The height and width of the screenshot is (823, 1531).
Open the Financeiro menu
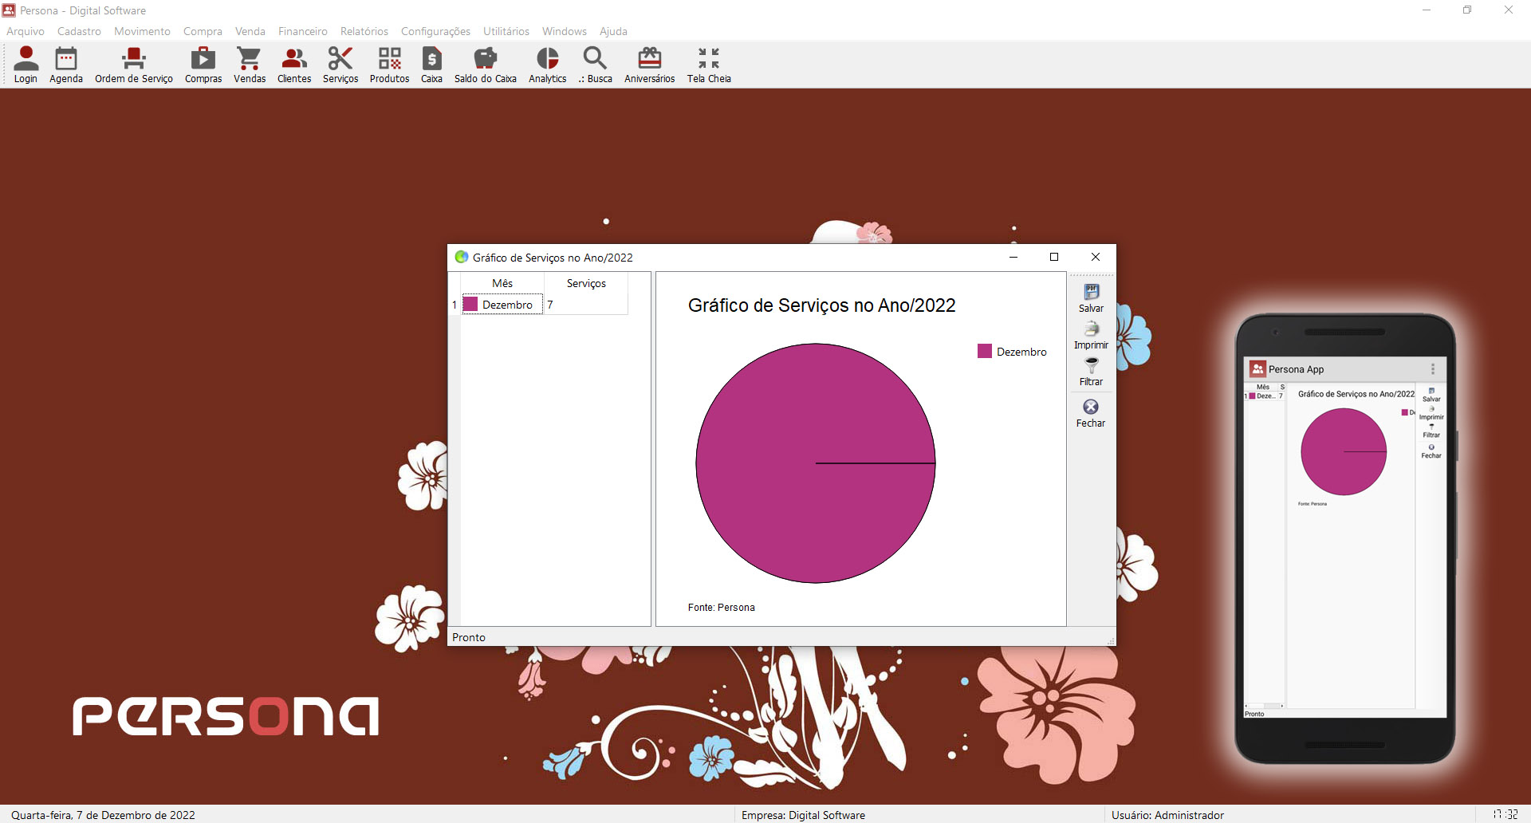pyautogui.click(x=303, y=31)
